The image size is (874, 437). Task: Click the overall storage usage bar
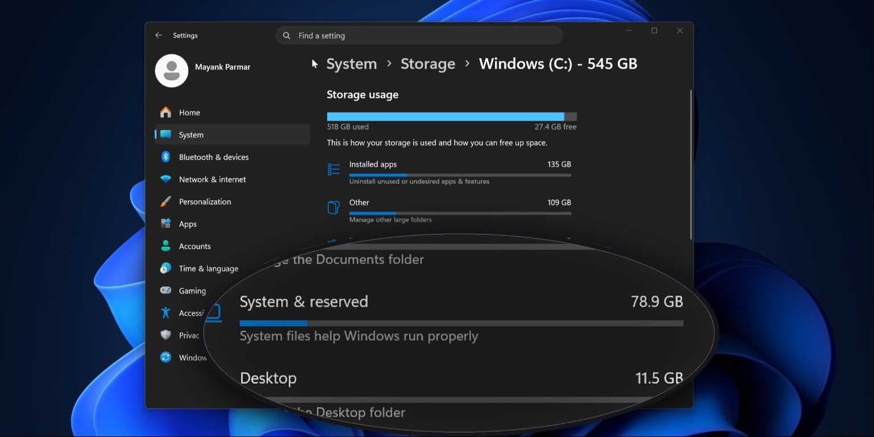pos(452,116)
